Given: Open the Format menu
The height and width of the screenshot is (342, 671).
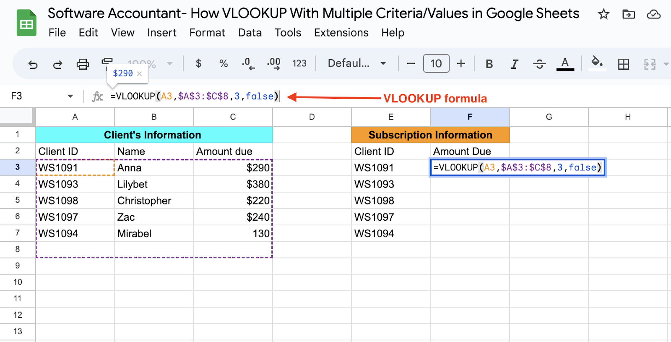Looking at the screenshot, I should point(207,33).
